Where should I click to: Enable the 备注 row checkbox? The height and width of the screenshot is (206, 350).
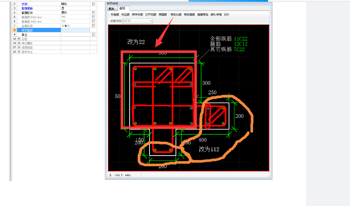94,35
